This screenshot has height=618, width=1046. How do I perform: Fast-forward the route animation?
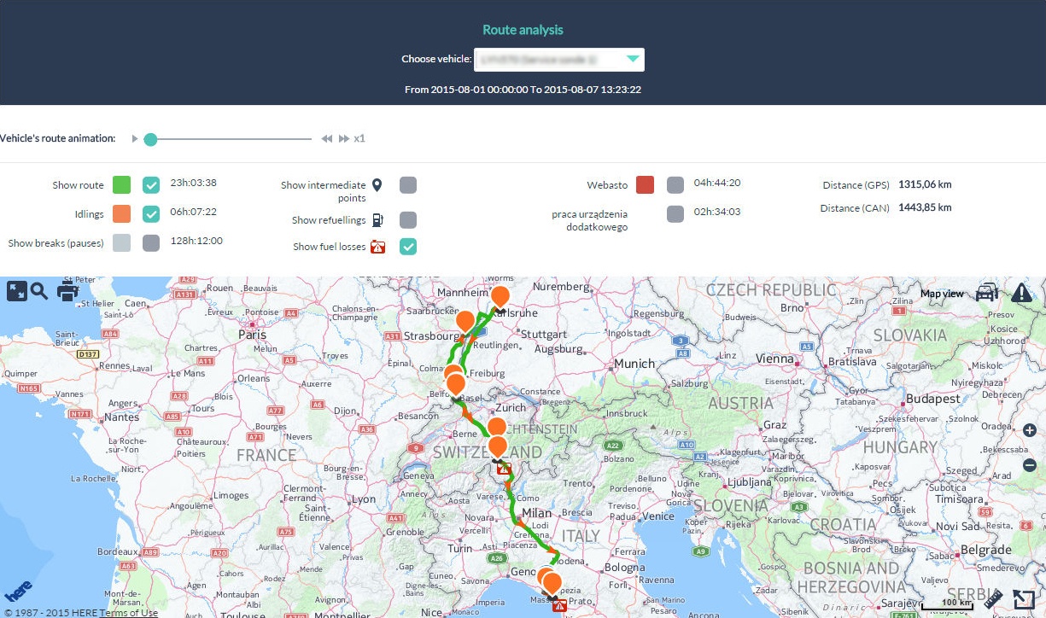[343, 138]
